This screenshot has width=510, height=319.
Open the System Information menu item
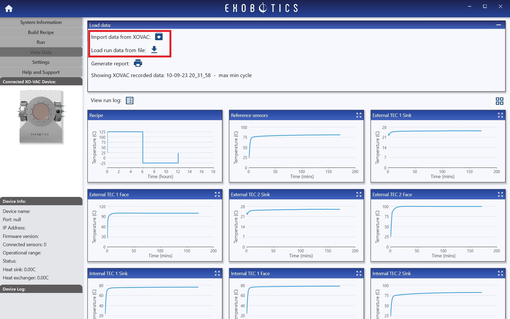tap(41, 22)
